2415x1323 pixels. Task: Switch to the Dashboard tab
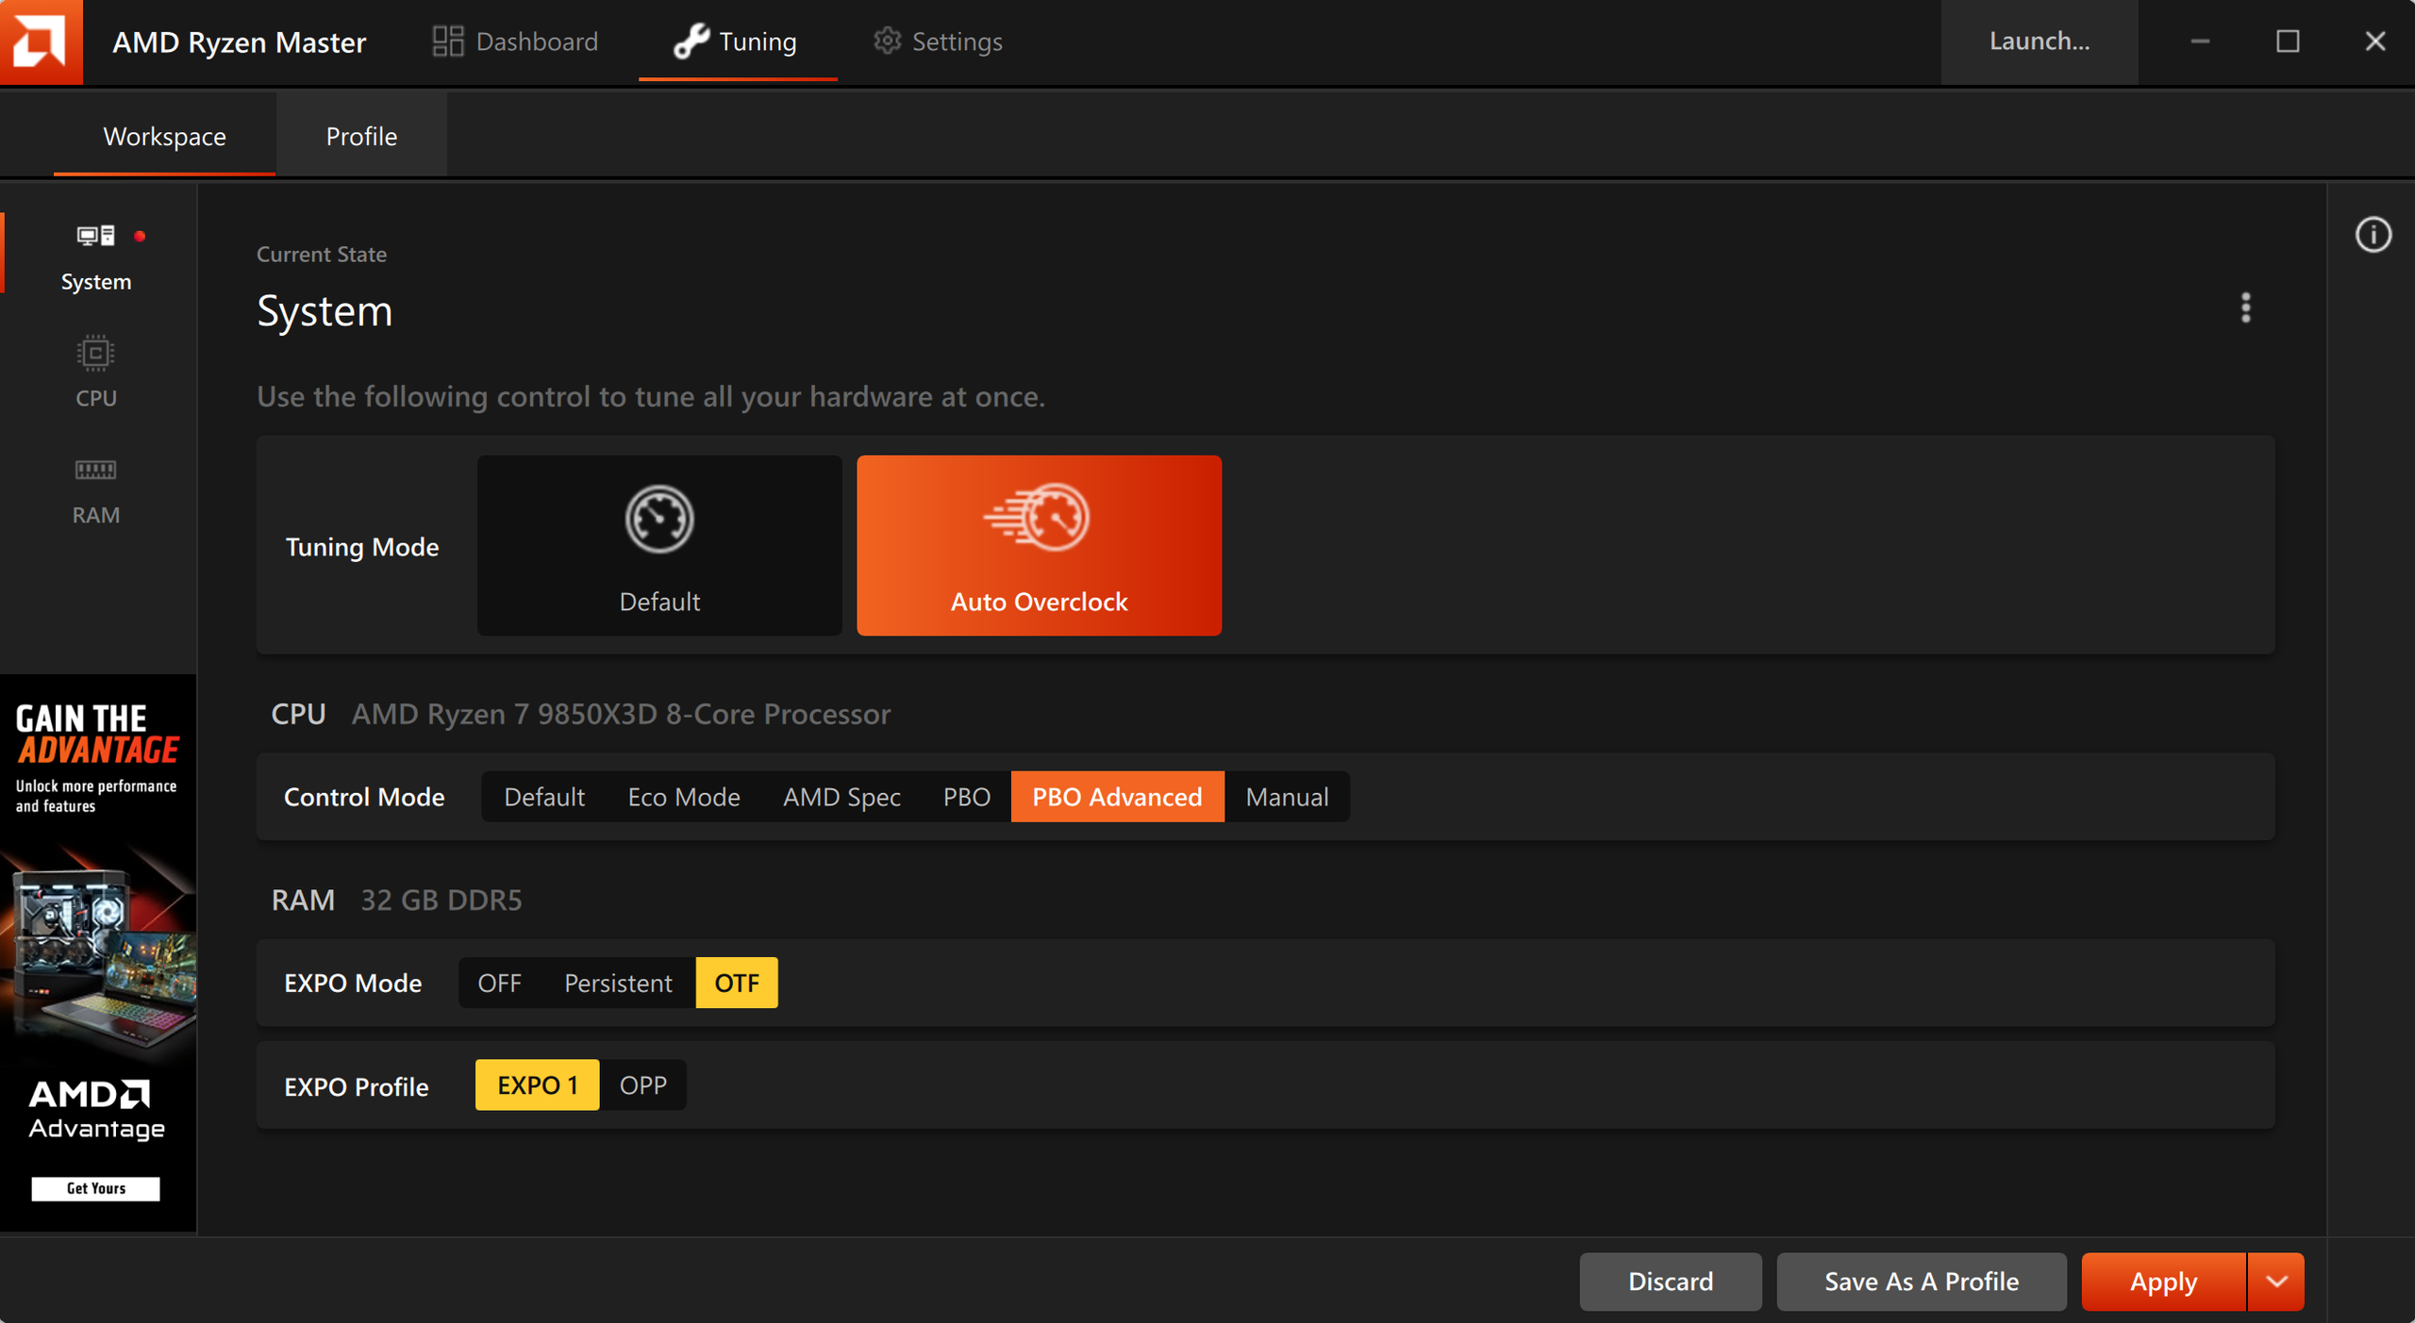tap(516, 41)
